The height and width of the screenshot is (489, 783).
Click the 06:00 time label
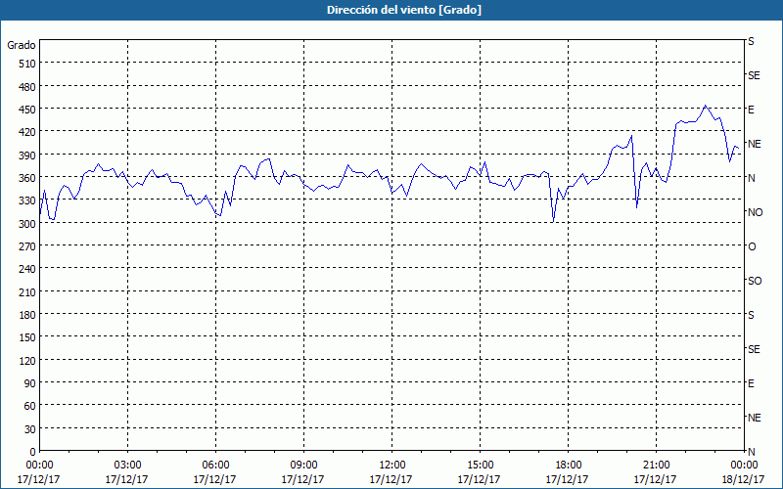[x=215, y=466]
